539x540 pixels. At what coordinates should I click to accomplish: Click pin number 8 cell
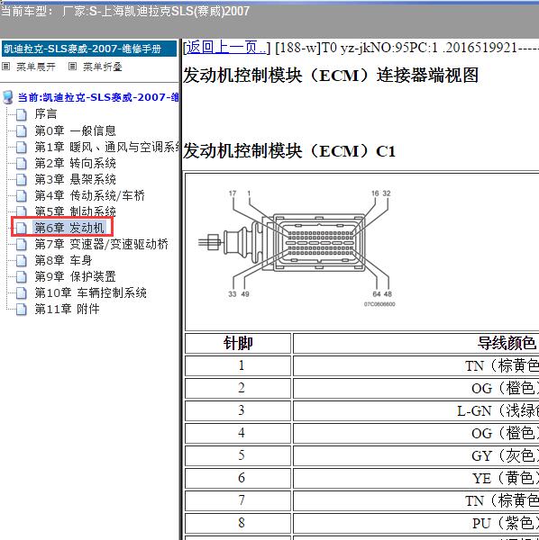point(238,523)
